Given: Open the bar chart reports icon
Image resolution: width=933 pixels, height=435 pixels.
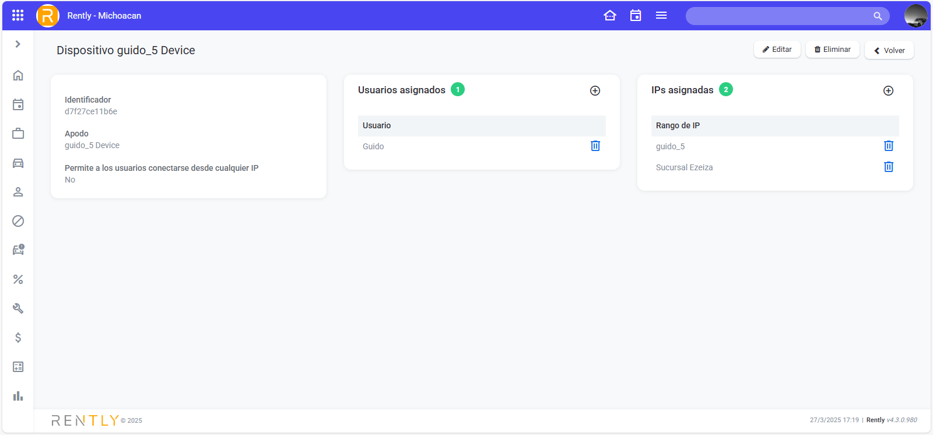Looking at the screenshot, I should (x=18, y=396).
